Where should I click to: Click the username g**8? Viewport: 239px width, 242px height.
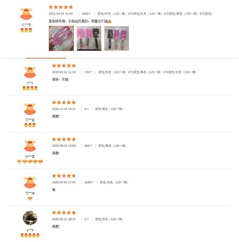tap(30, 230)
